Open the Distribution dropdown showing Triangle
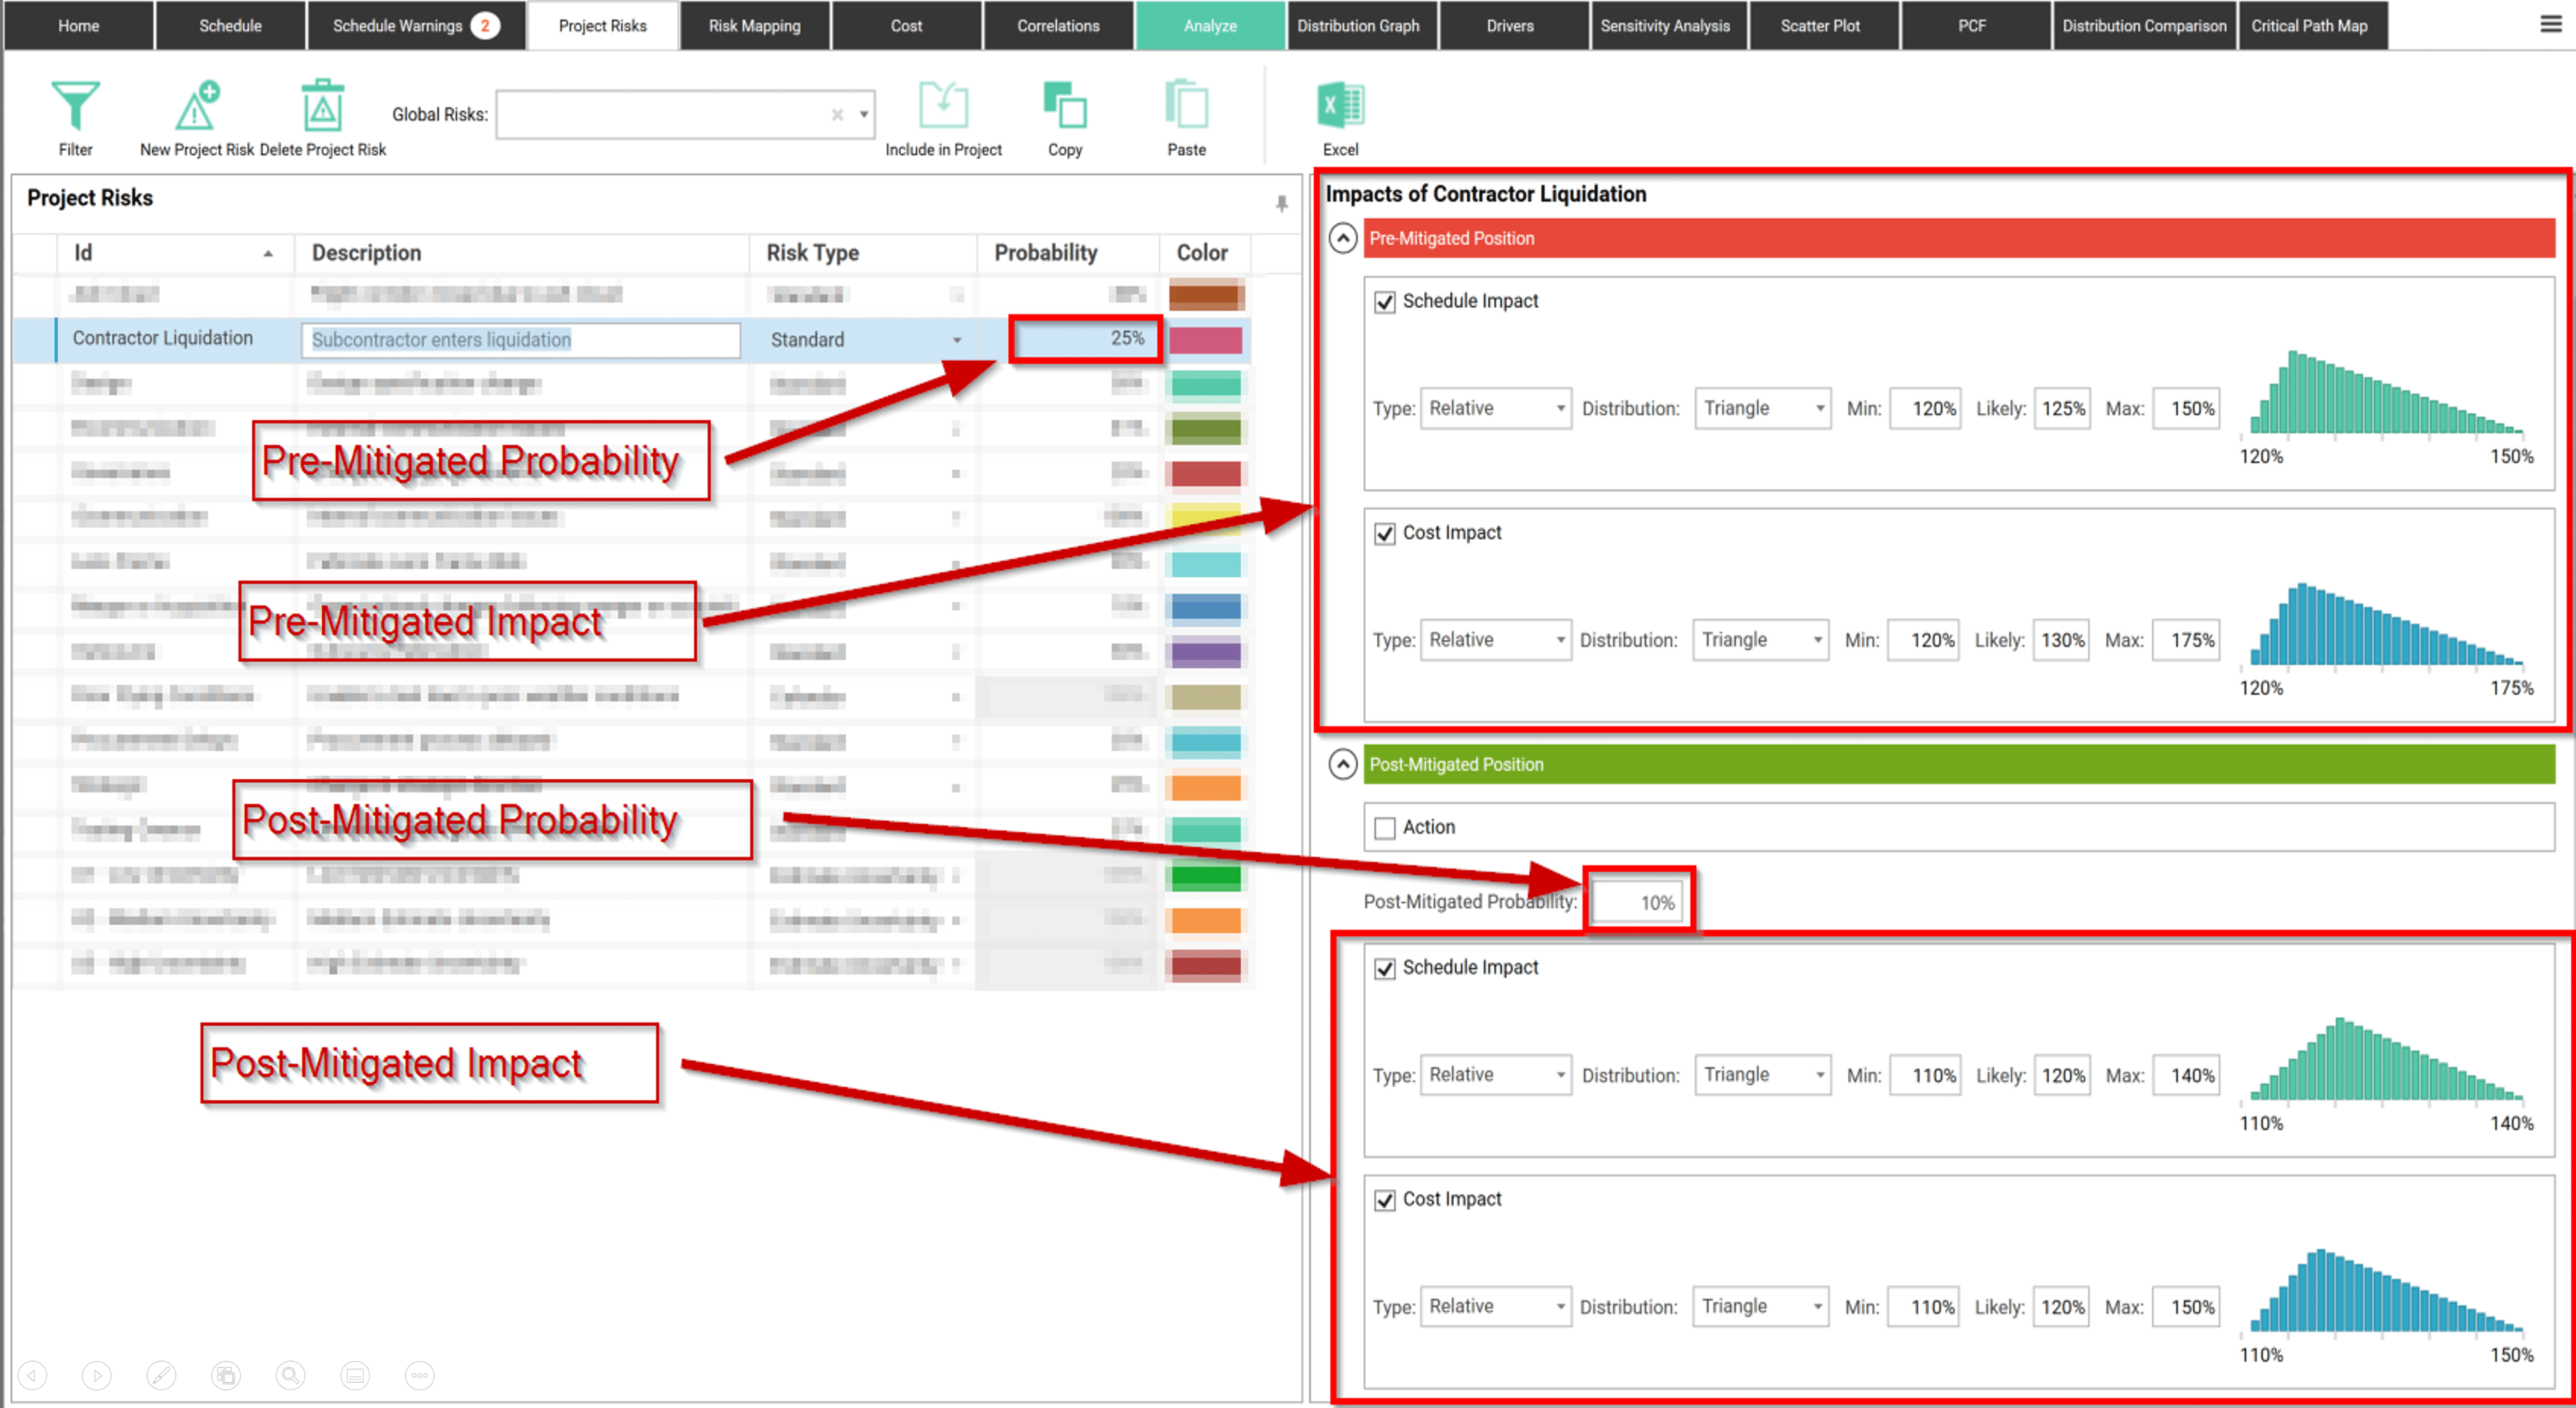 (1760, 408)
